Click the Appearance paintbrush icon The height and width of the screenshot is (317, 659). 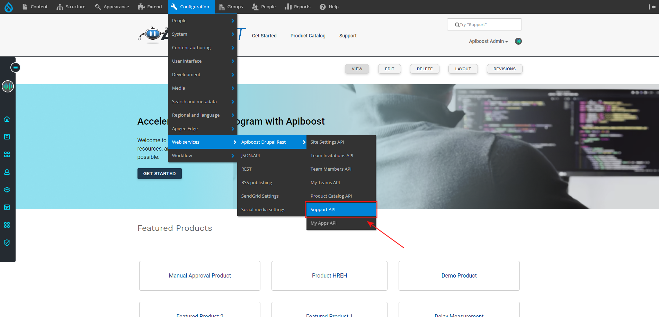point(98,7)
